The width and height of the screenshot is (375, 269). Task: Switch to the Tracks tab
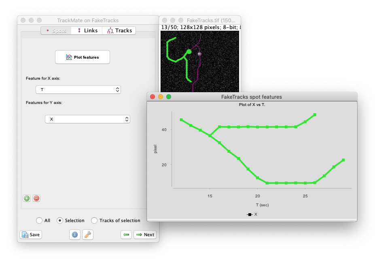pyautogui.click(x=120, y=30)
